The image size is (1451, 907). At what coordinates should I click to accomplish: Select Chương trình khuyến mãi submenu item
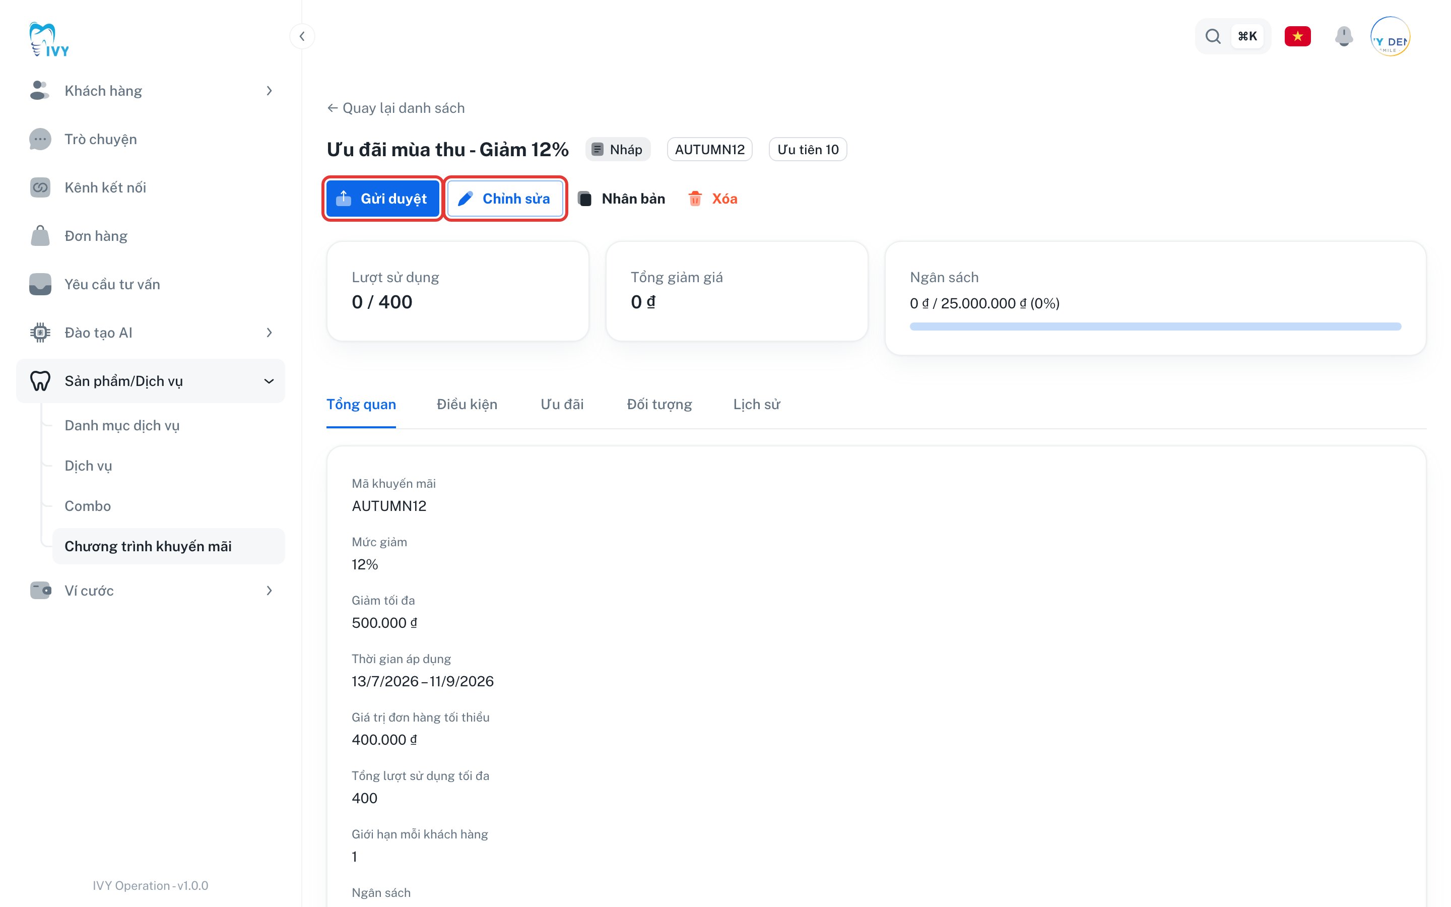click(168, 546)
